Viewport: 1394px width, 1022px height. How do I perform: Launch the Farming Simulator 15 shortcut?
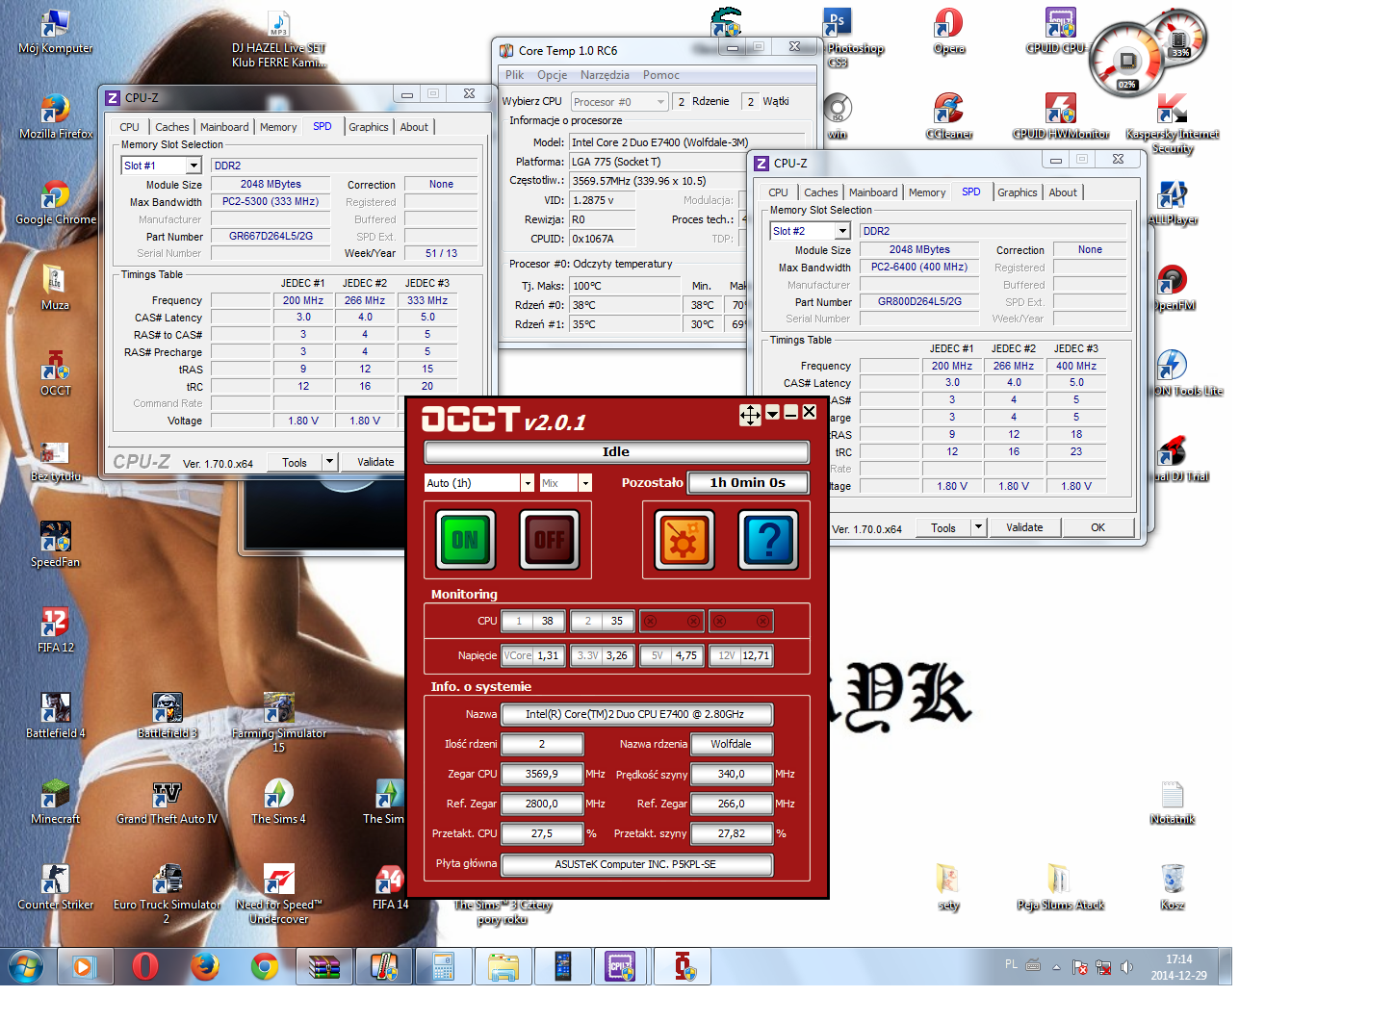279,723
